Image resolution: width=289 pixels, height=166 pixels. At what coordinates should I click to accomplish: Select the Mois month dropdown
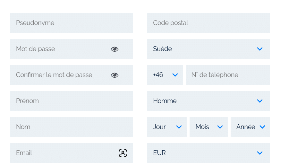[208, 127]
